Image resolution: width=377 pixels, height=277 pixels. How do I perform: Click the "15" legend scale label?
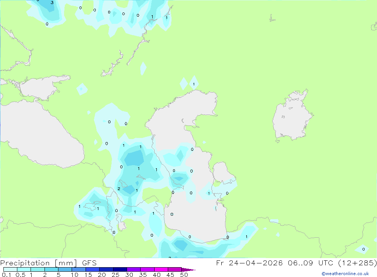tap(88, 275)
